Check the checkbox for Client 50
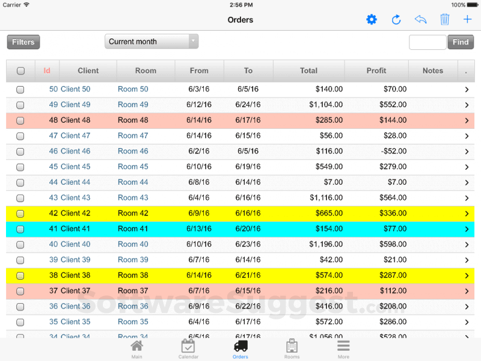Image resolution: width=481 pixels, height=361 pixels. 20,89
